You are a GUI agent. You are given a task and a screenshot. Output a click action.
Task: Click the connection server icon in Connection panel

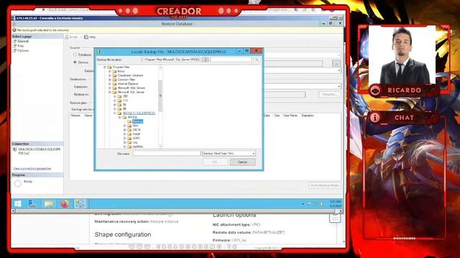pos(15,150)
